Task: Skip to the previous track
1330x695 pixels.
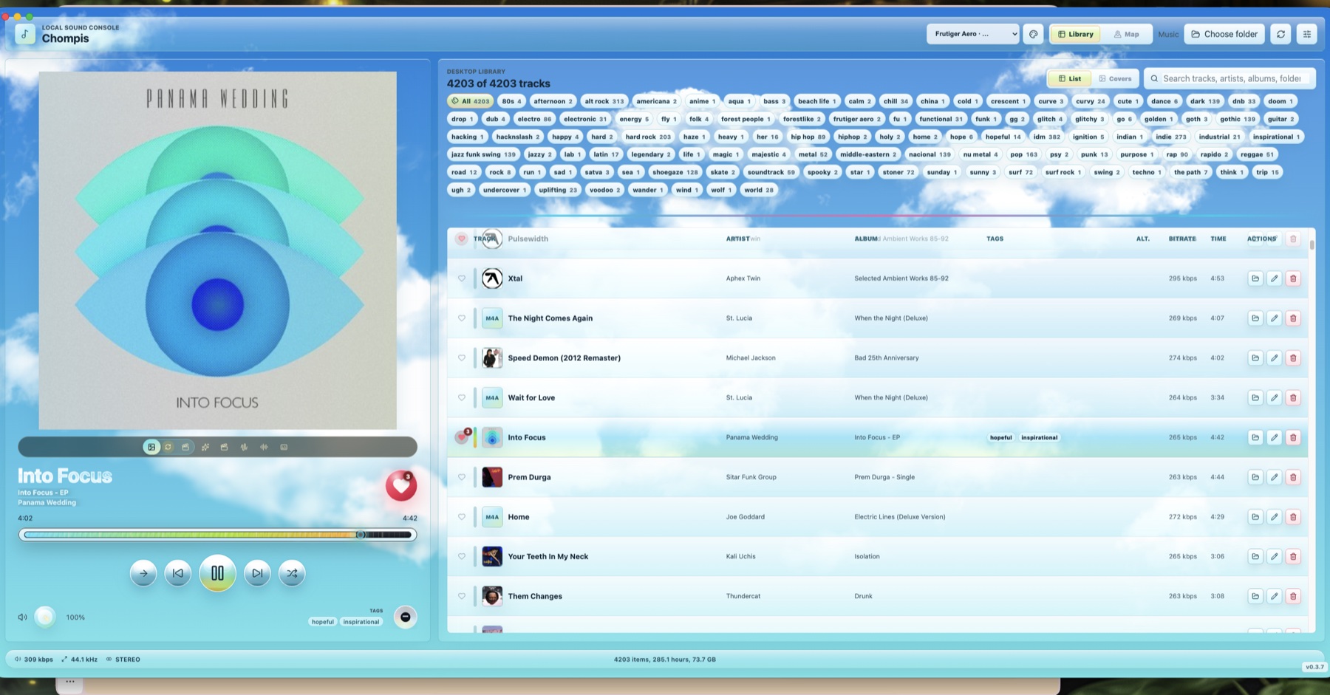Action: click(x=178, y=573)
